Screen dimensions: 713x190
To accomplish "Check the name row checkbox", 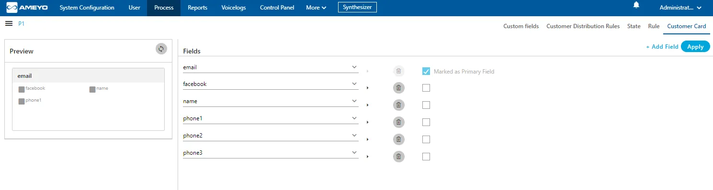I will coord(426,105).
